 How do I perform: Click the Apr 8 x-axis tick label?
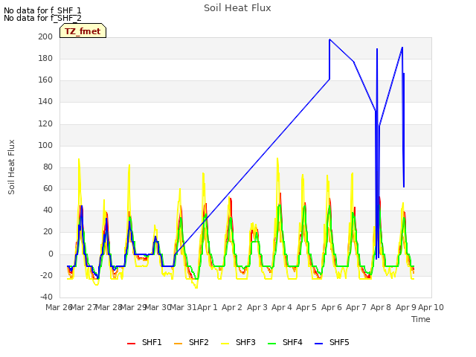point(381,307)
